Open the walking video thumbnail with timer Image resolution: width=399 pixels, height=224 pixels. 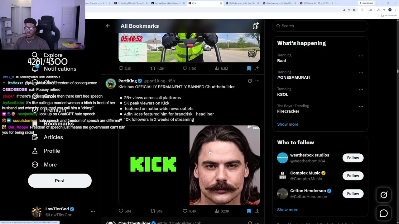189,48
